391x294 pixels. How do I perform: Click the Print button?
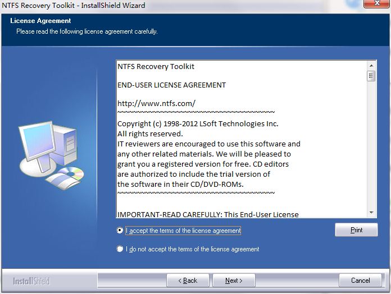356,230
